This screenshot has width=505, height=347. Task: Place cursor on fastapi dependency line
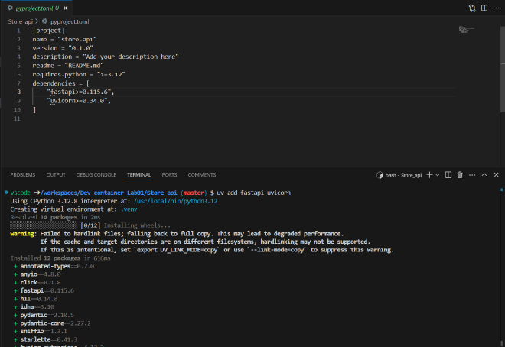pyautogui.click(x=80, y=92)
